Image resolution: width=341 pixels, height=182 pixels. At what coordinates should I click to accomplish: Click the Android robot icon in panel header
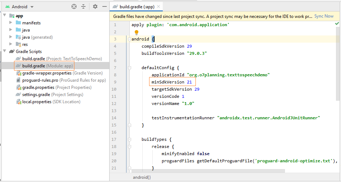8,7
